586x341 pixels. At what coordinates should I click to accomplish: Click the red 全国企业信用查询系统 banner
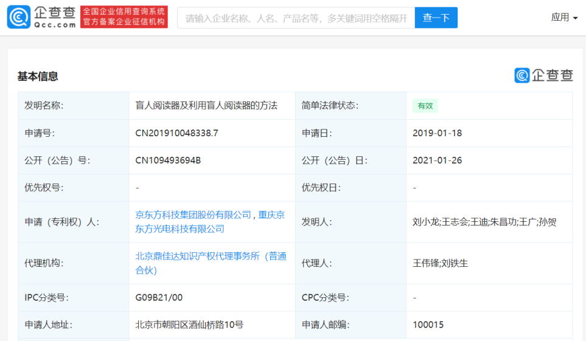[124, 17]
